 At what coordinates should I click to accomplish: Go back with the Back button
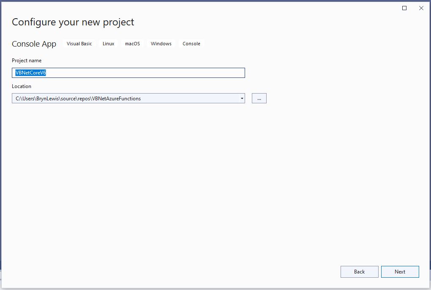click(359, 272)
